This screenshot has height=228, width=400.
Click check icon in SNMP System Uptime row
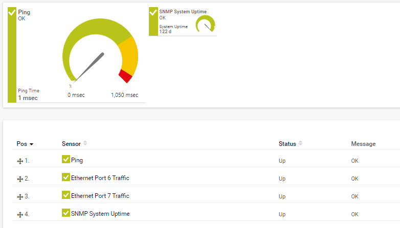click(65, 213)
